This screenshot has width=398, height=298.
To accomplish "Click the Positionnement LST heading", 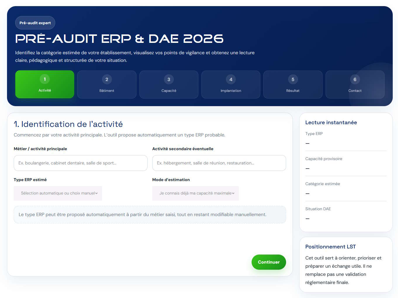I will click(330, 246).
